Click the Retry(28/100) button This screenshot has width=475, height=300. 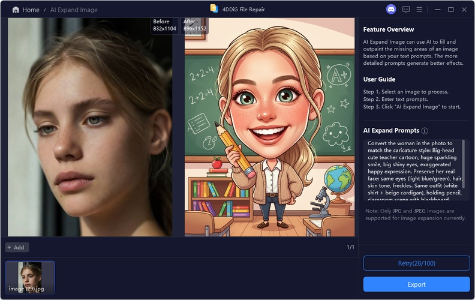point(417,263)
